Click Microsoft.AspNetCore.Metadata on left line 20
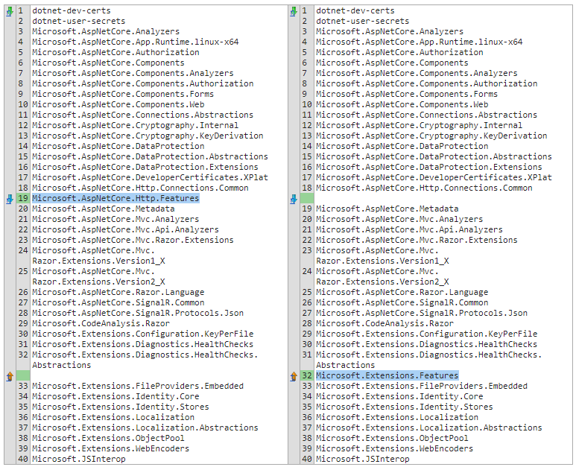Image resolution: width=576 pixels, height=467 pixels. [104, 209]
